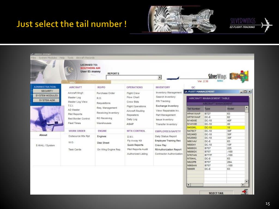Open the System Modules menu
Image resolution: width=279 pixels, height=209 pixels.
click(x=48, y=58)
